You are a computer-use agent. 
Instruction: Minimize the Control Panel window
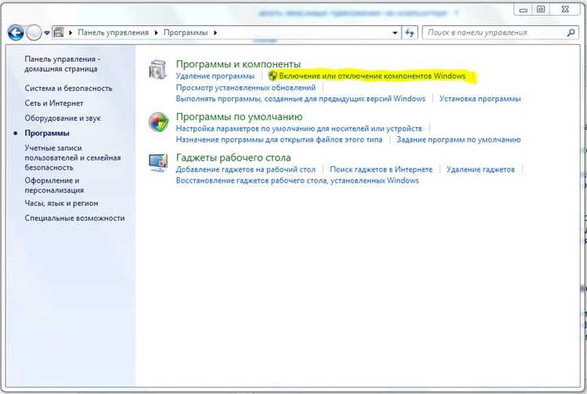[524, 9]
